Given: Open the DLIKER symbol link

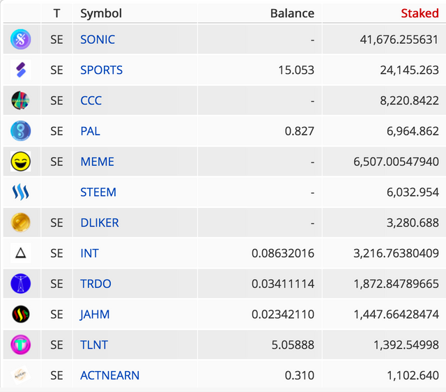Looking at the screenshot, I should click(100, 223).
